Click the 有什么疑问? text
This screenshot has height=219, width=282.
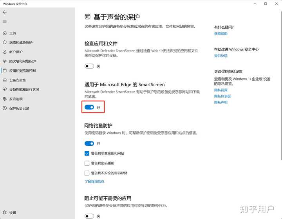(224, 27)
